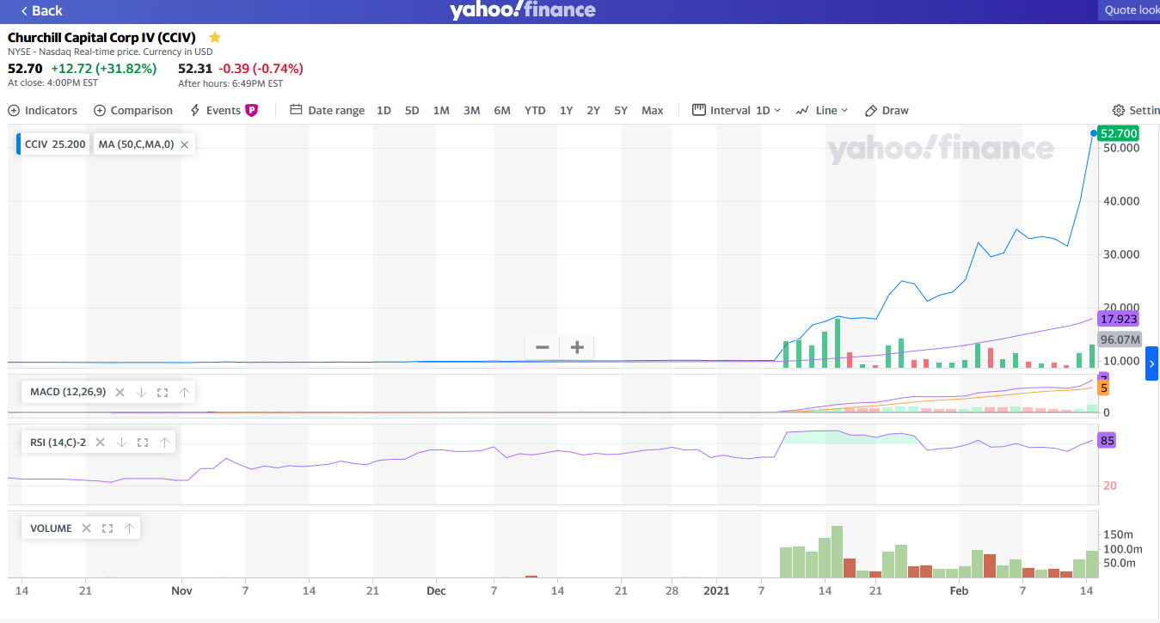1160x623 pixels.
Task: Click the CCIV 25.200 series label
Action: (x=53, y=144)
